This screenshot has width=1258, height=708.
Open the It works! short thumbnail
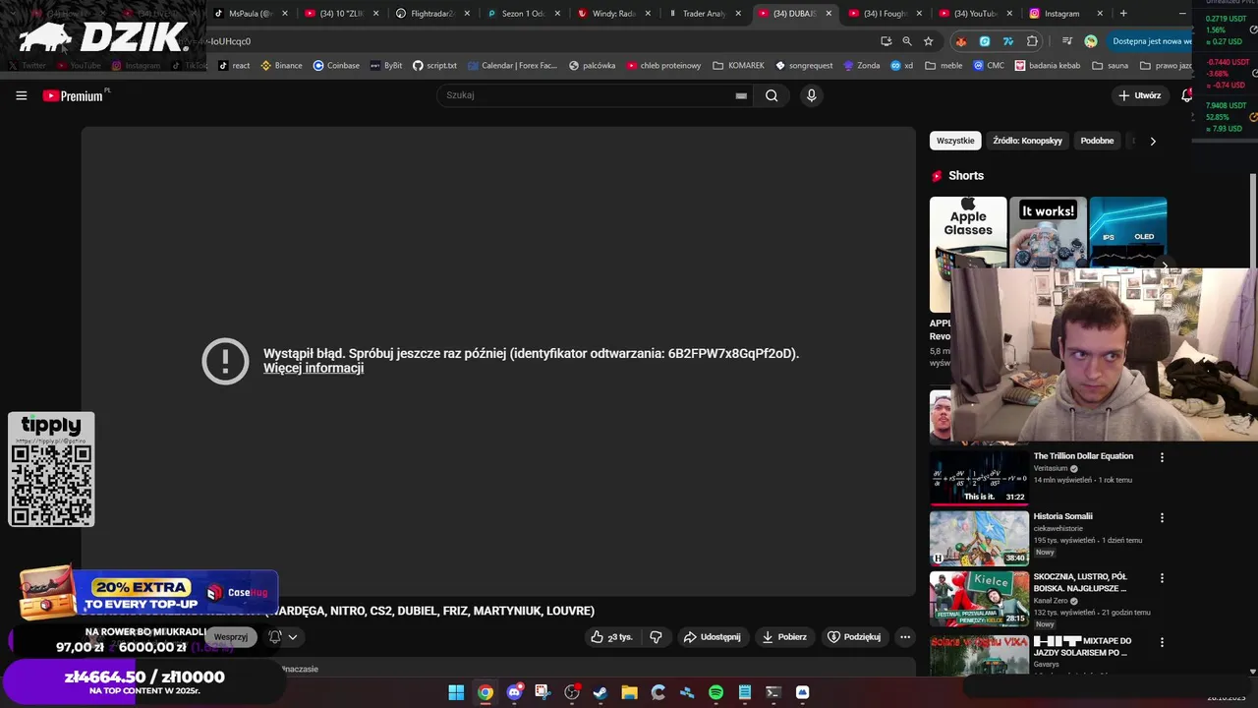[1048, 232]
